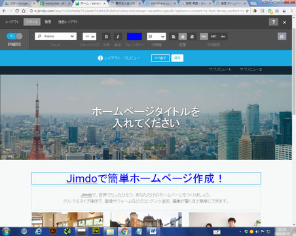The height and width of the screenshot is (236, 296).
Task: Align heading text to the left
Action: coord(174,37)
